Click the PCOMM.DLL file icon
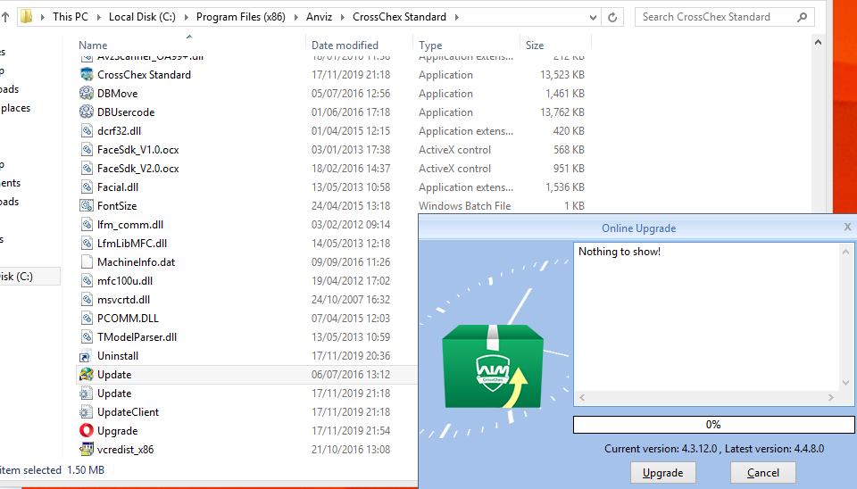857x489 pixels. (87, 318)
